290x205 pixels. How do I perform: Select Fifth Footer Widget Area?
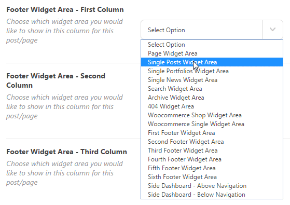pyautogui.click(x=212, y=168)
